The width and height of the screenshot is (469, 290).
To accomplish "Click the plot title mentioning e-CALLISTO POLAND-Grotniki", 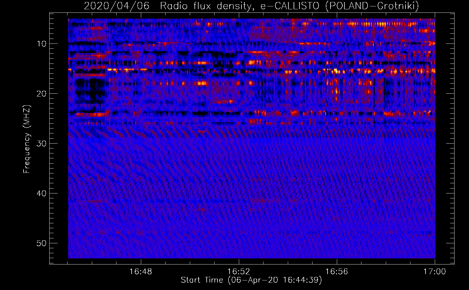I will (x=251, y=6).
